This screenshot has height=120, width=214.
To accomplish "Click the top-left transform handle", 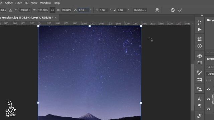I will (x=38, y=26).
